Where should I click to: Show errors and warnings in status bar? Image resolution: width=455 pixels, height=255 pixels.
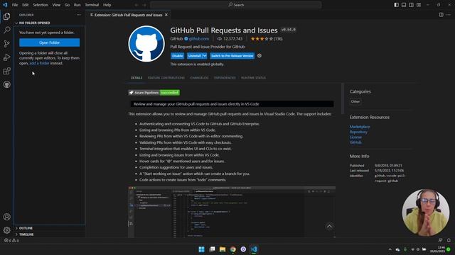click(11, 240)
